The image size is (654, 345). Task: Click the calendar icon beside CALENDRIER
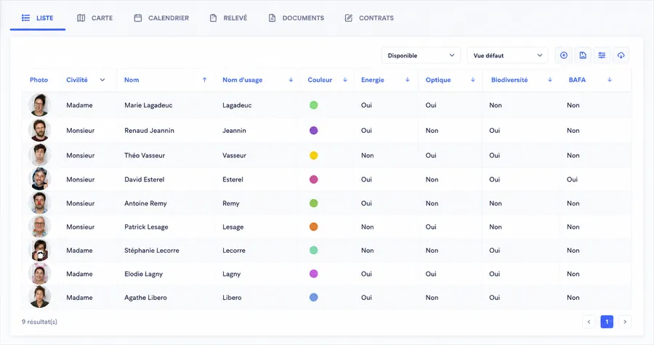coord(137,18)
